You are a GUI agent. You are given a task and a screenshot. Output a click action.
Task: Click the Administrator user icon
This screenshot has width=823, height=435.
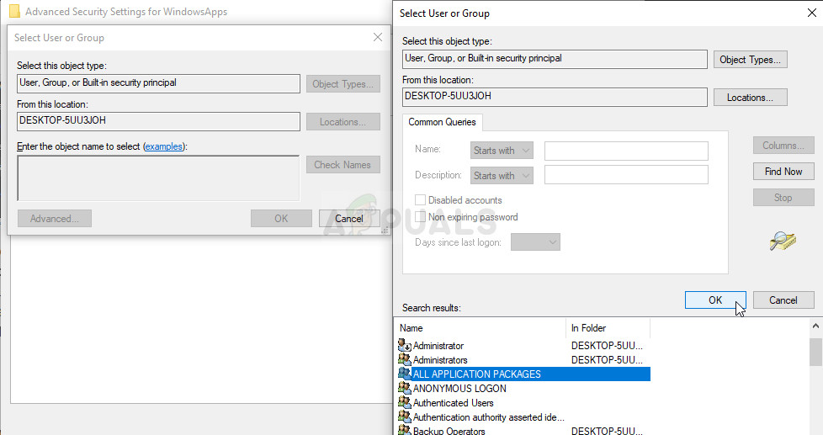click(404, 345)
